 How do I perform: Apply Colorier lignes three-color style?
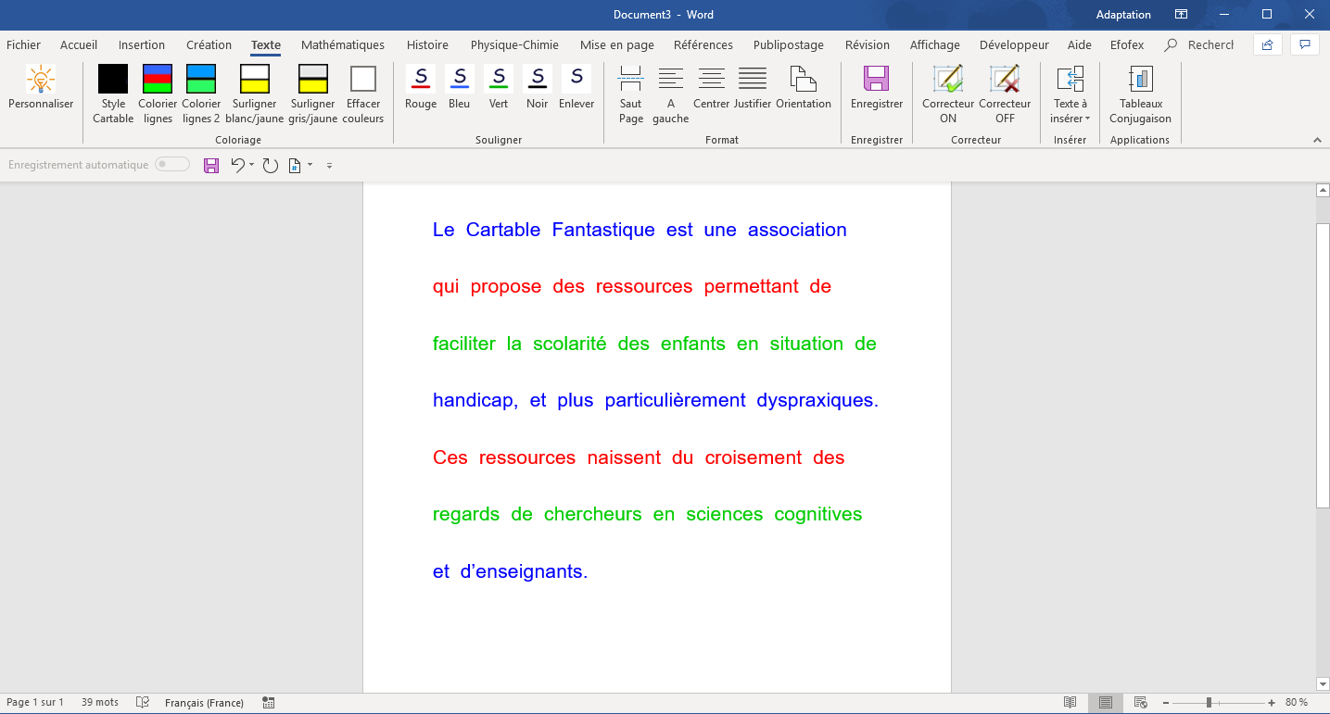click(158, 79)
